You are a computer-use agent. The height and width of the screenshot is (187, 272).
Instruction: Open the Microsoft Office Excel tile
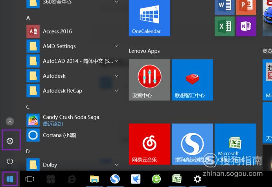click(x=235, y=144)
